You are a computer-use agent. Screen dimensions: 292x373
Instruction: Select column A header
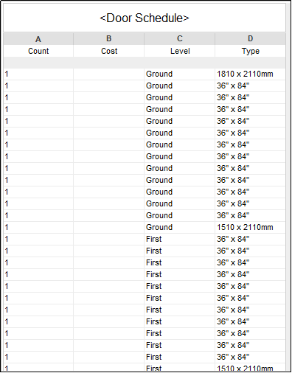click(38, 39)
